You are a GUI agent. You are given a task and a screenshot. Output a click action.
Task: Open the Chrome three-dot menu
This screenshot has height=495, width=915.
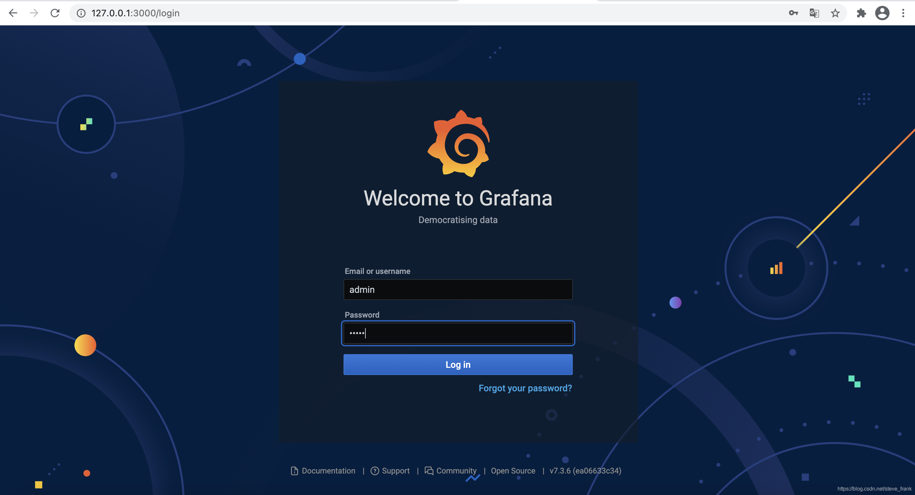903,13
